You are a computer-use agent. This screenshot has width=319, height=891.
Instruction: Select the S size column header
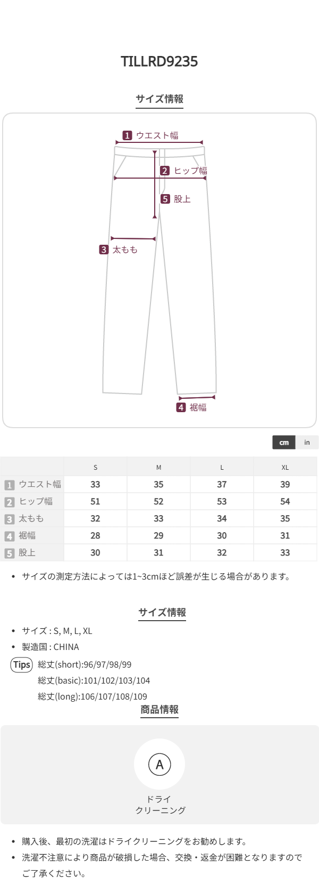[x=95, y=467]
